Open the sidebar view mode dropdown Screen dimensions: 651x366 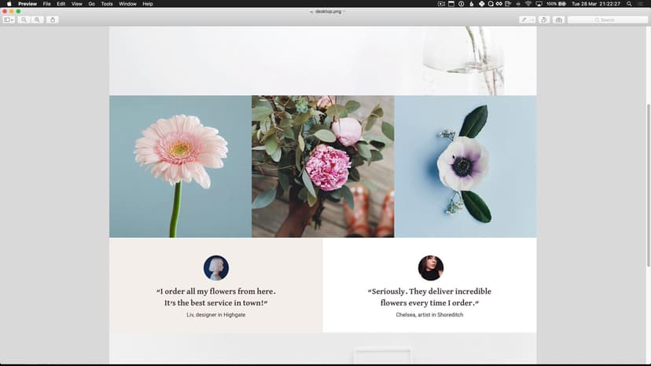[9, 20]
